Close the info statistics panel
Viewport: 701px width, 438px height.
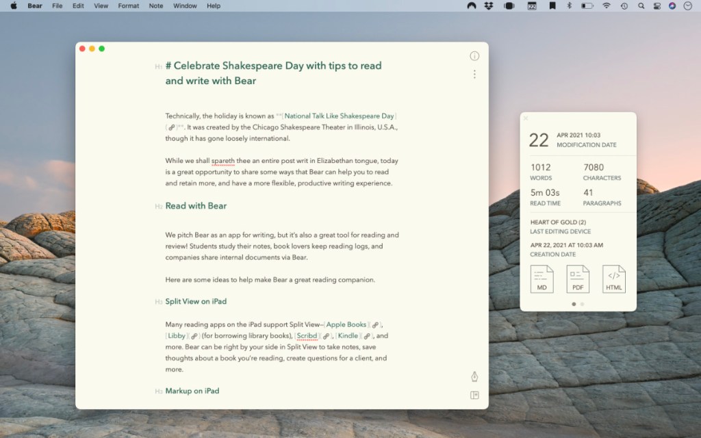(526, 118)
